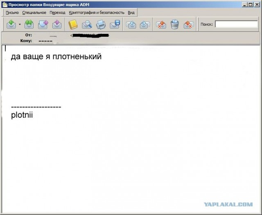This screenshot has height=215, width=262.
Task: Click the Reply envelope icon
Action: (11, 25)
